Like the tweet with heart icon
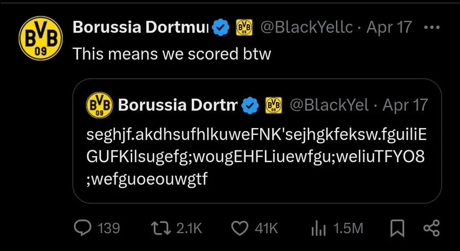This screenshot has height=251, width=460. pyautogui.click(x=239, y=228)
